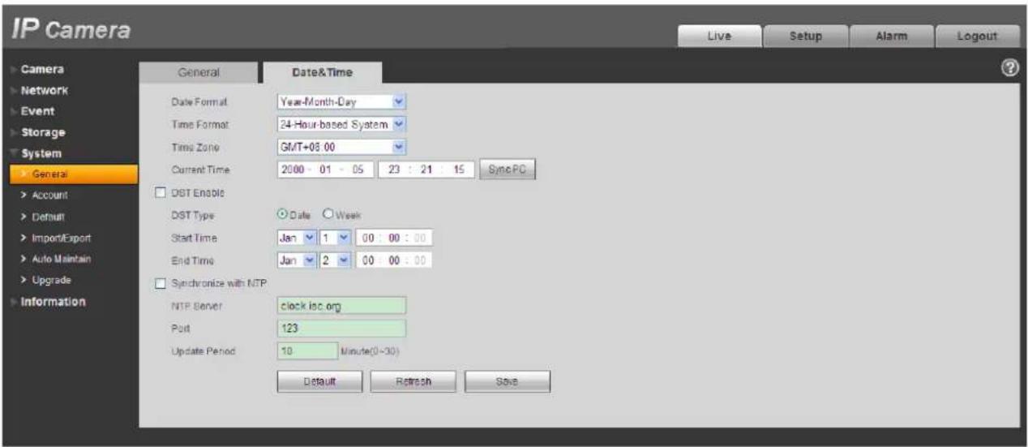Select the Date&Time tab
This screenshot has width=1028, height=447.
tap(323, 72)
